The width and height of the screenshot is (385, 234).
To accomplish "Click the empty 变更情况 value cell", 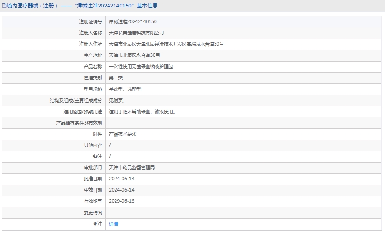I will click(242, 213).
